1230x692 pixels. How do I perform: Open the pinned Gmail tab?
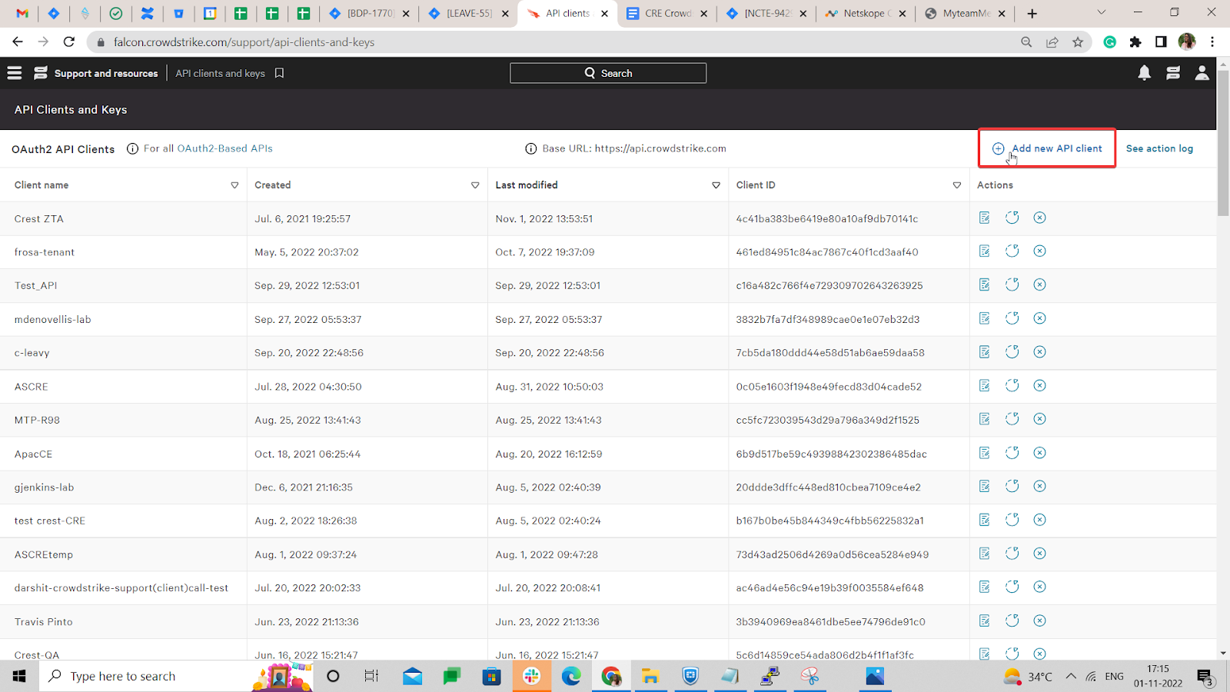22,14
